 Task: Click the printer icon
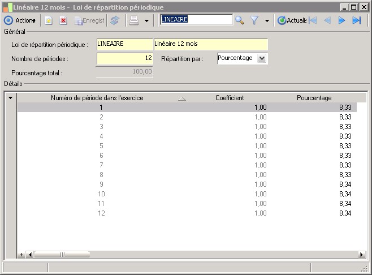pos(133,20)
